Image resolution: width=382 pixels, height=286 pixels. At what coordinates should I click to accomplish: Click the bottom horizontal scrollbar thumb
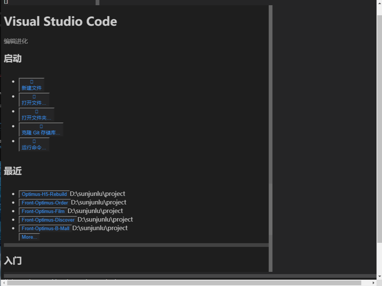pos(184,283)
